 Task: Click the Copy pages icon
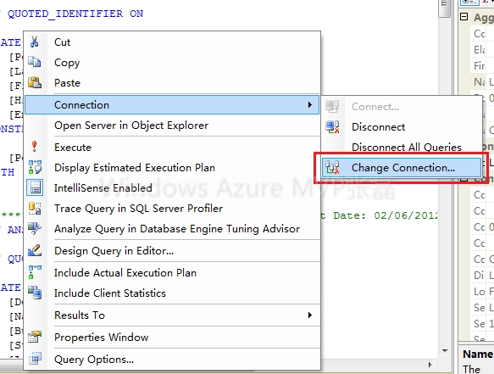pyautogui.click(x=35, y=62)
